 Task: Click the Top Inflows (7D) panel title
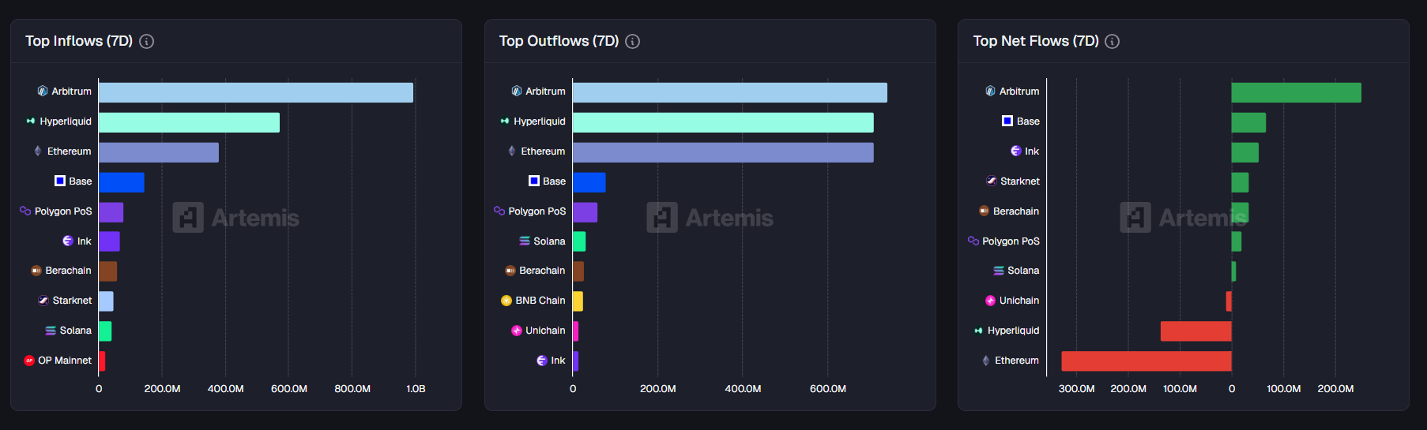(79, 41)
